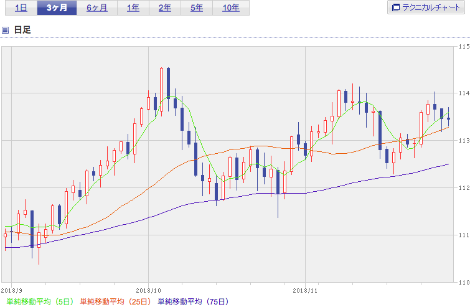The height and width of the screenshot is (307, 470).
Task: Click the 114 price axis label
Action: point(464,93)
